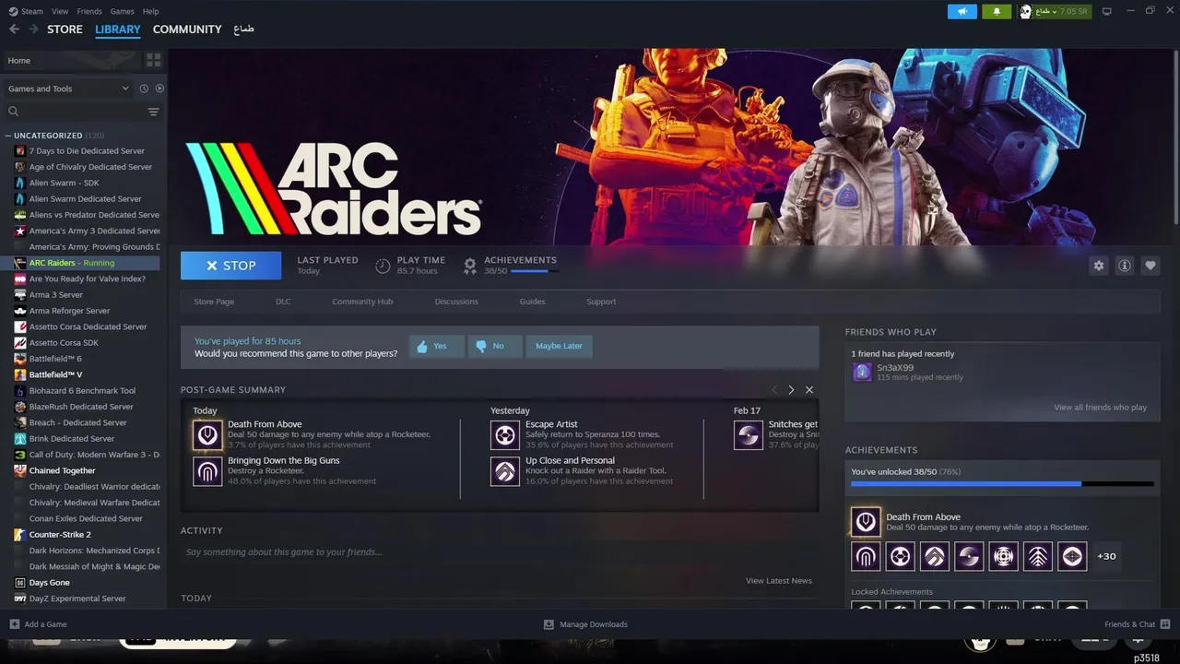
Task: Click the page scrollbar on the right
Action: pyautogui.click(x=1175, y=138)
